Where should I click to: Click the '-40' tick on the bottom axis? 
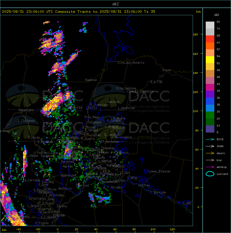pyautogui.click(x=18, y=229)
